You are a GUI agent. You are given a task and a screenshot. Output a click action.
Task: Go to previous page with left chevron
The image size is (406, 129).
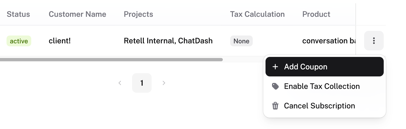tap(120, 83)
